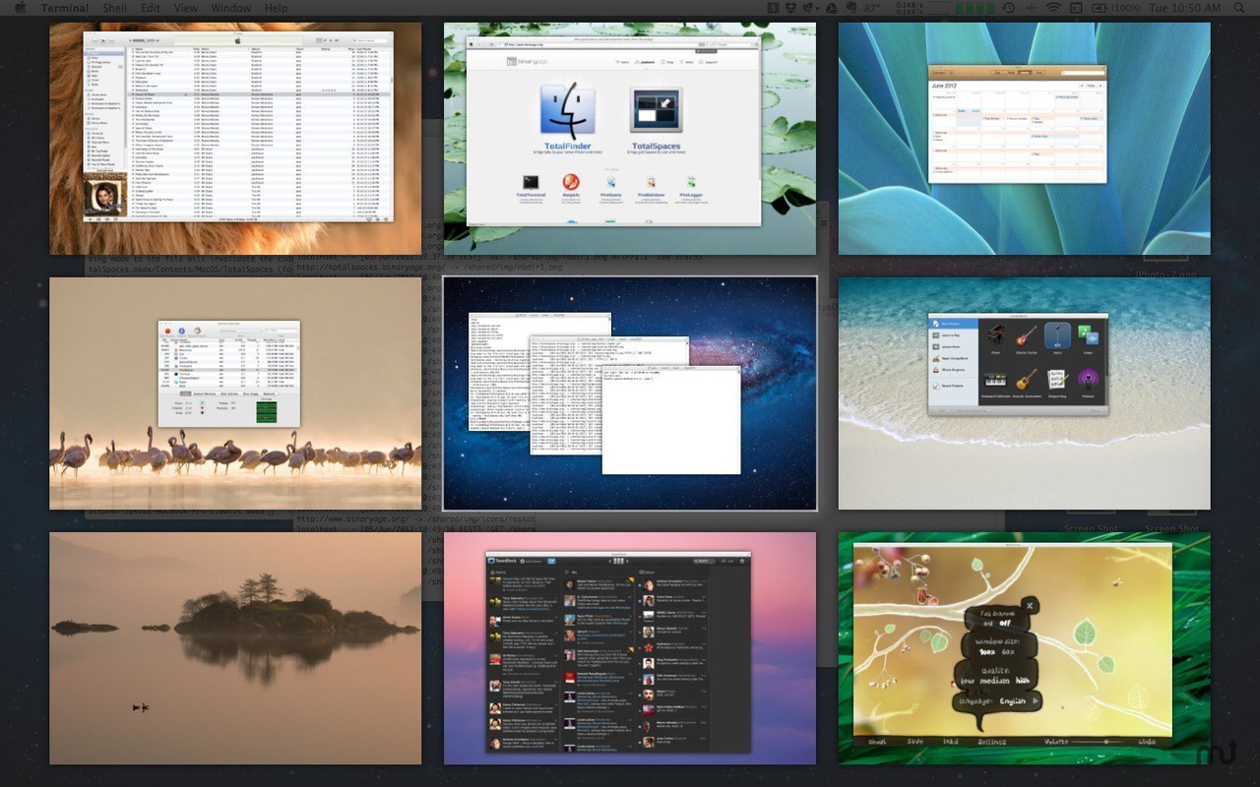Click the Google Drive menu bar icon
Viewport: 1260px width, 787px height.
833,8
